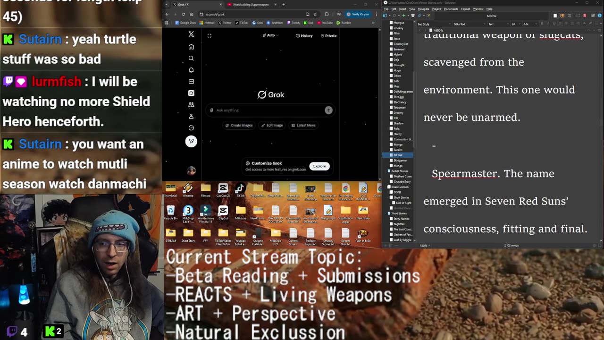Click Scrivener Trash toolbar icon
The image size is (604, 340).
pyautogui.click(x=413, y=16)
